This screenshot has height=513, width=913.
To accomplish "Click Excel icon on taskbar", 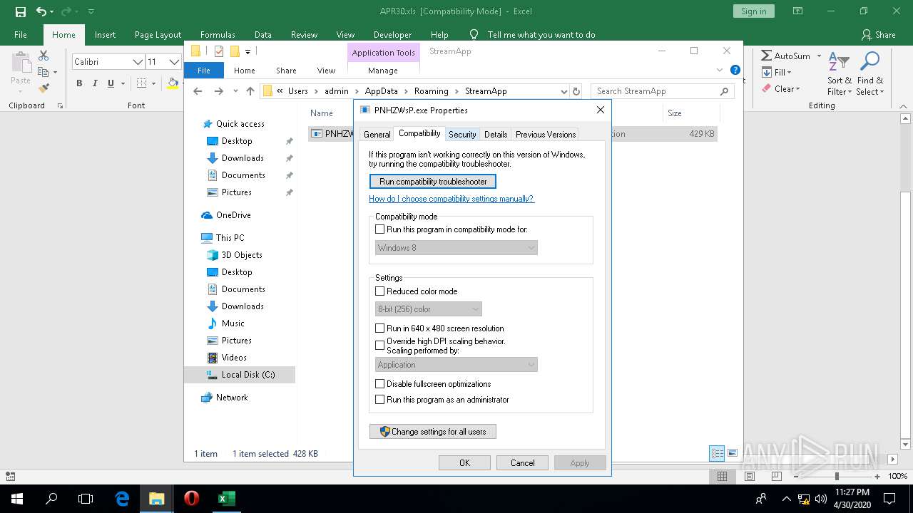I will coord(226,499).
